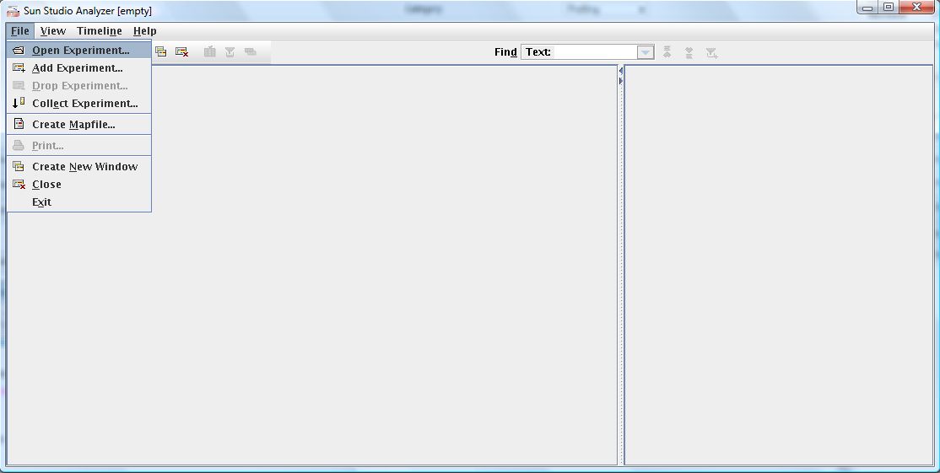Screen dimensions: 940x473
Task: Click the printer icon in File menu
Action: (x=19, y=146)
